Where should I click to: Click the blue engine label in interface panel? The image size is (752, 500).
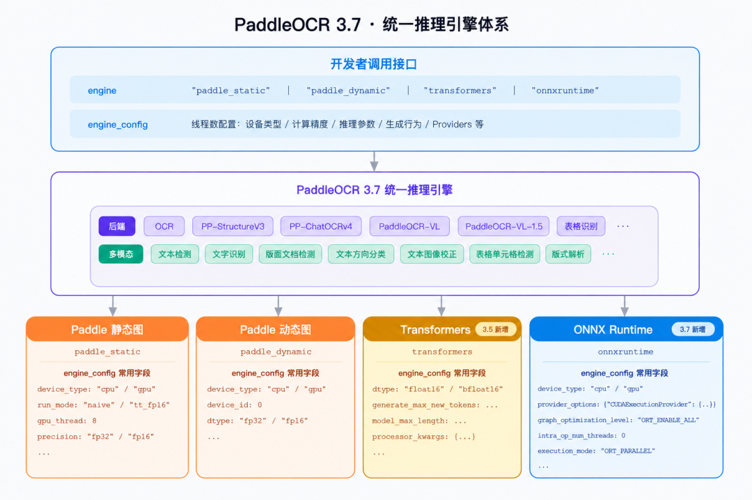click(x=102, y=91)
